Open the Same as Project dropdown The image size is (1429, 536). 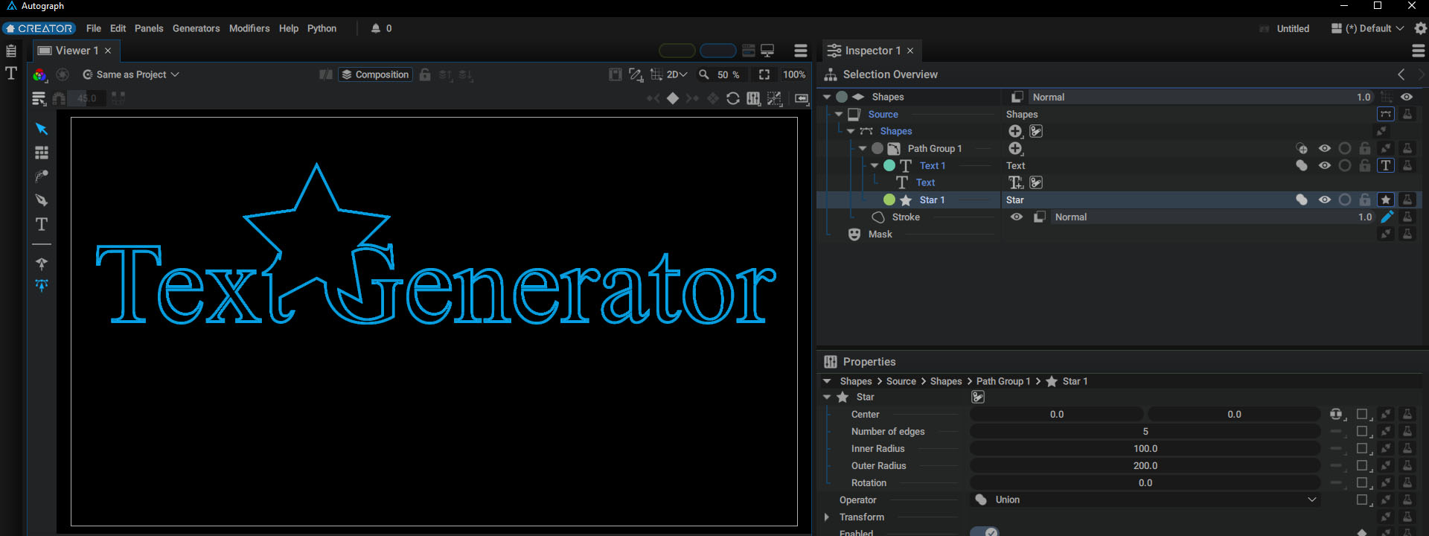130,74
